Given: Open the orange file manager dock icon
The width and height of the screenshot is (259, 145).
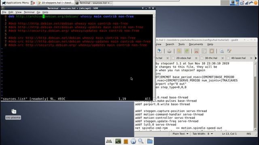Looking at the screenshot, I should coord(126,141).
